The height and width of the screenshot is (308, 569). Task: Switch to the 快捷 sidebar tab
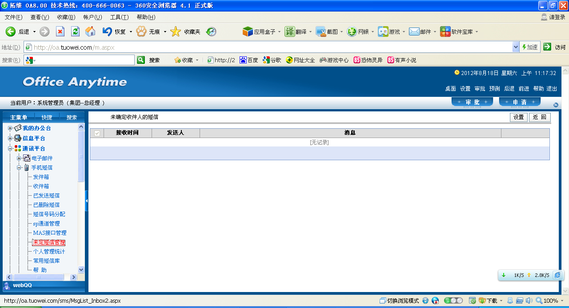(x=47, y=118)
